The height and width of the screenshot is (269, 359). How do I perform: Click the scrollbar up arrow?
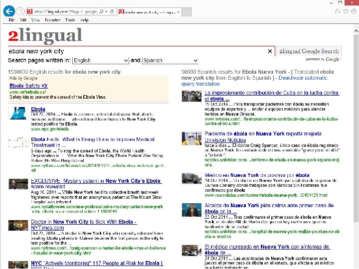click(x=356, y=31)
